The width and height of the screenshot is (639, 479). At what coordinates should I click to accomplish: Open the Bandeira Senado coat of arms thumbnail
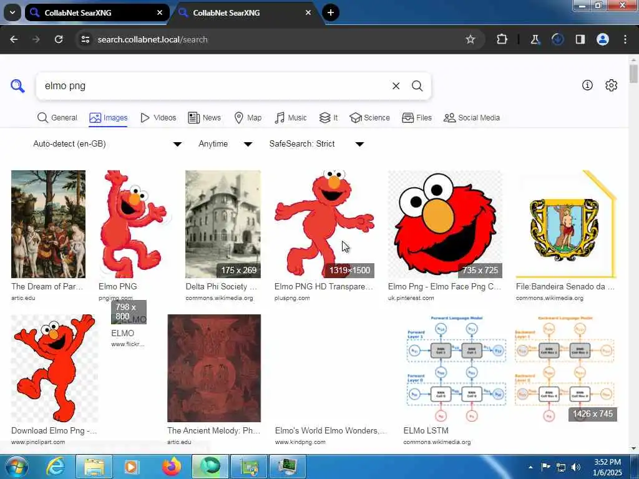click(x=566, y=224)
